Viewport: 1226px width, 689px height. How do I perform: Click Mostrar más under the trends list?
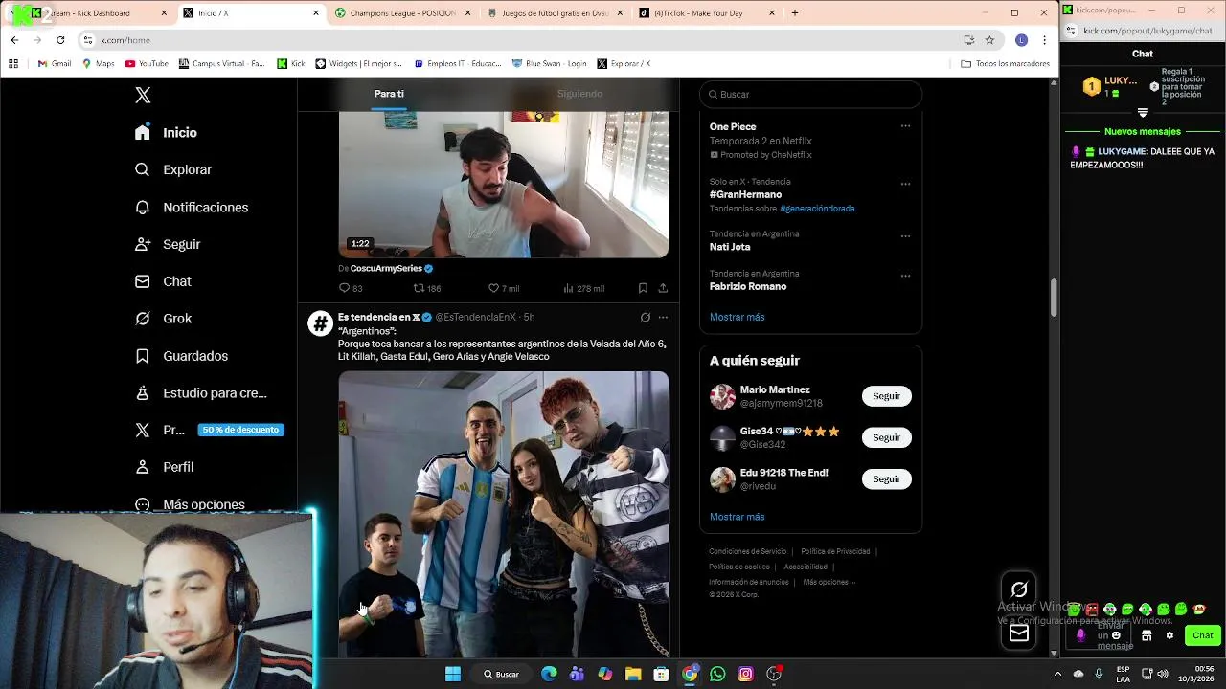click(737, 317)
